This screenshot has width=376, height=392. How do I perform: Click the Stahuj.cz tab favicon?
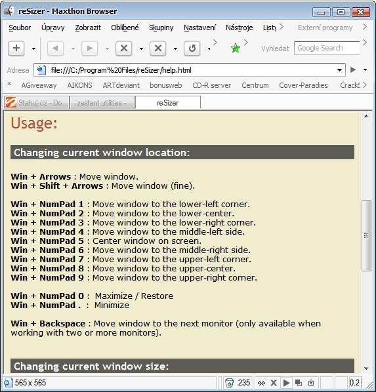[11, 102]
